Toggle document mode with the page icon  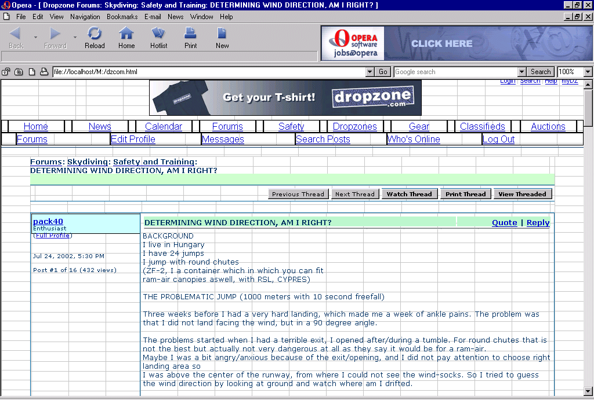[31, 72]
